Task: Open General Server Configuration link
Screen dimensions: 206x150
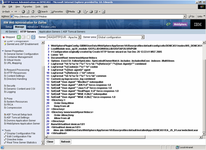Action: pos(22,54)
